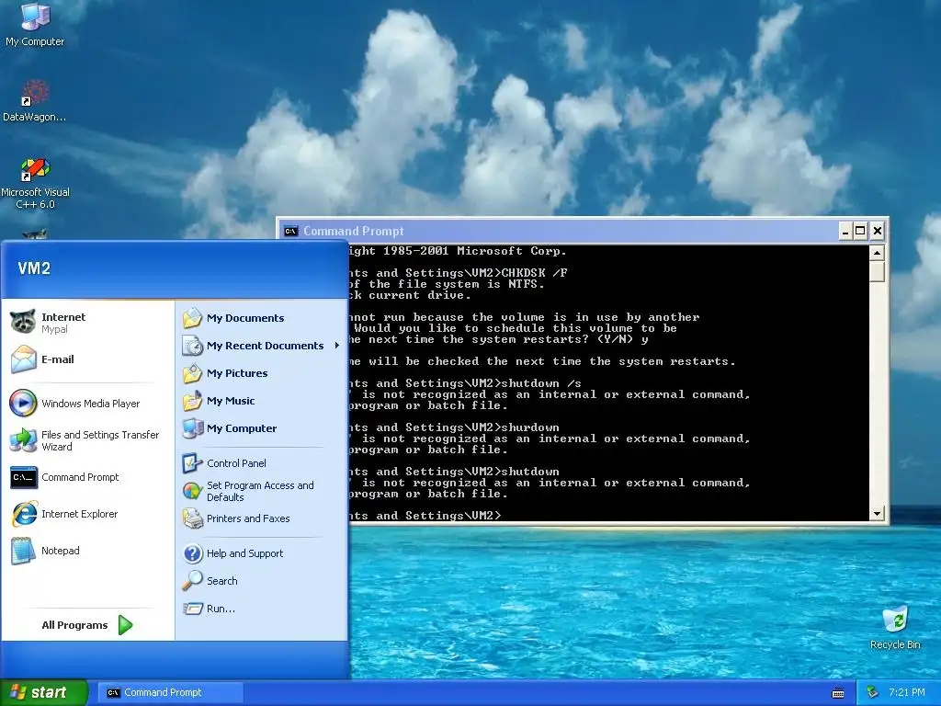The width and height of the screenshot is (941, 706).
Task: Click 'Microsoft Corp.' copyright line in console
Action: [x=458, y=251]
